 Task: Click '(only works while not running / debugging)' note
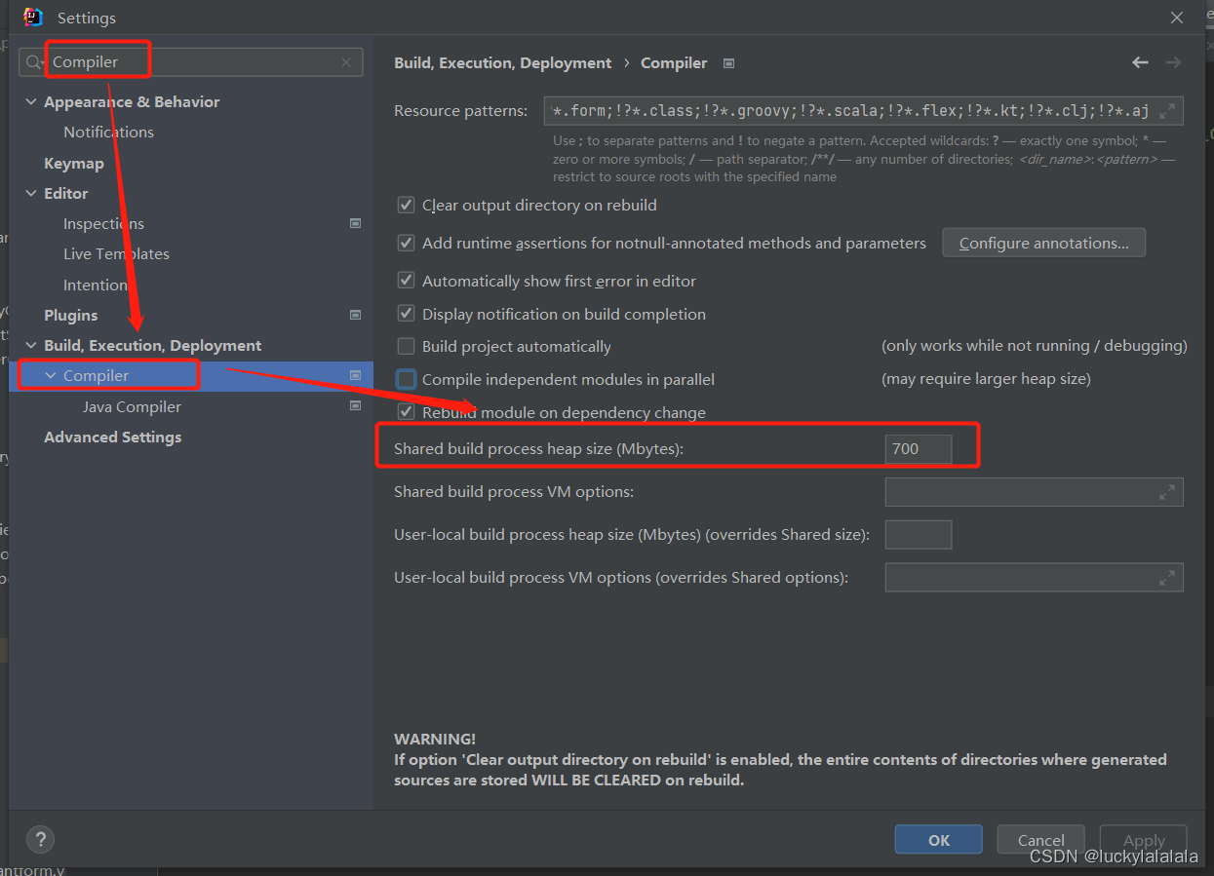(x=1035, y=346)
